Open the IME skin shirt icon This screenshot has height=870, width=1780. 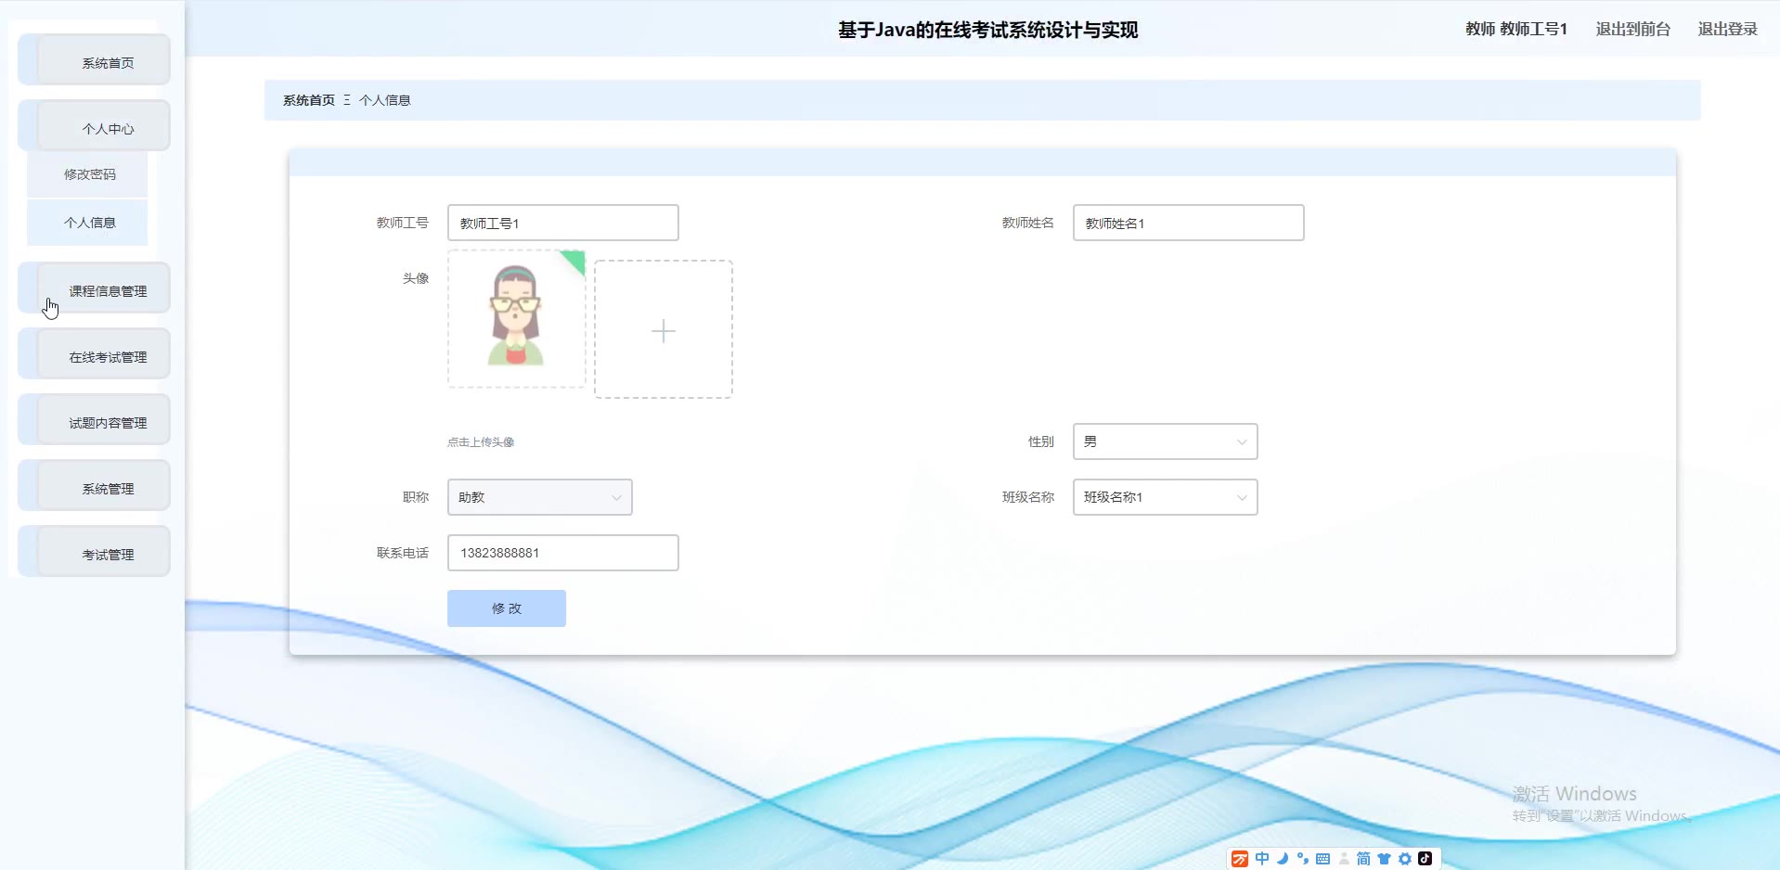click(1384, 859)
